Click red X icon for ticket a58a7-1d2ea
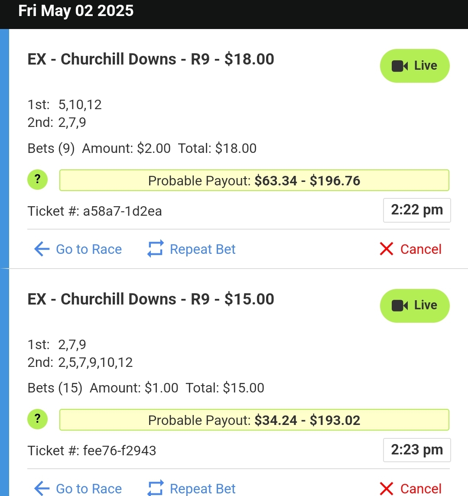 (x=387, y=249)
